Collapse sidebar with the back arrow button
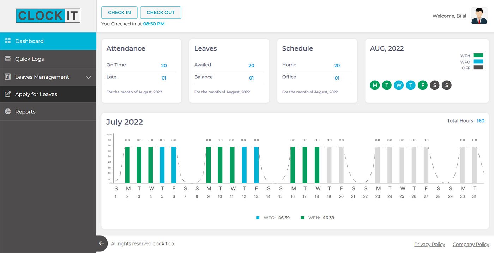 [101, 243]
